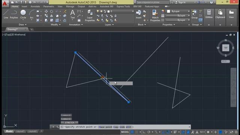This screenshot has height=135, width=240.
Task: Open the Express Tools ribbon tab
Action: pos(123,6)
